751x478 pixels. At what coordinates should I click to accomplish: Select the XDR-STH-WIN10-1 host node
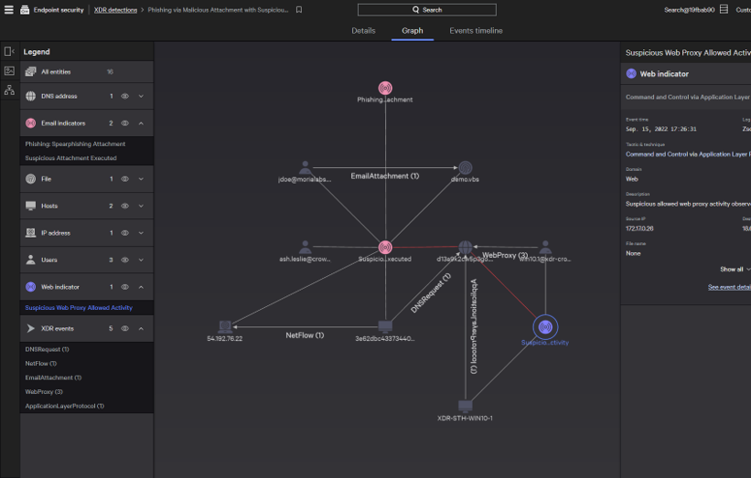tap(465, 406)
